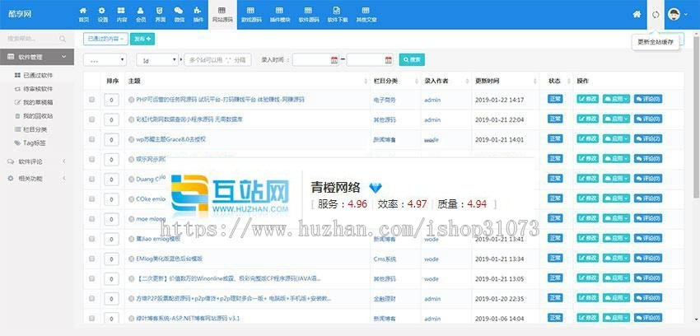Click gray circle icon before PHP可运营的任务网源码 title

[x=131, y=100]
